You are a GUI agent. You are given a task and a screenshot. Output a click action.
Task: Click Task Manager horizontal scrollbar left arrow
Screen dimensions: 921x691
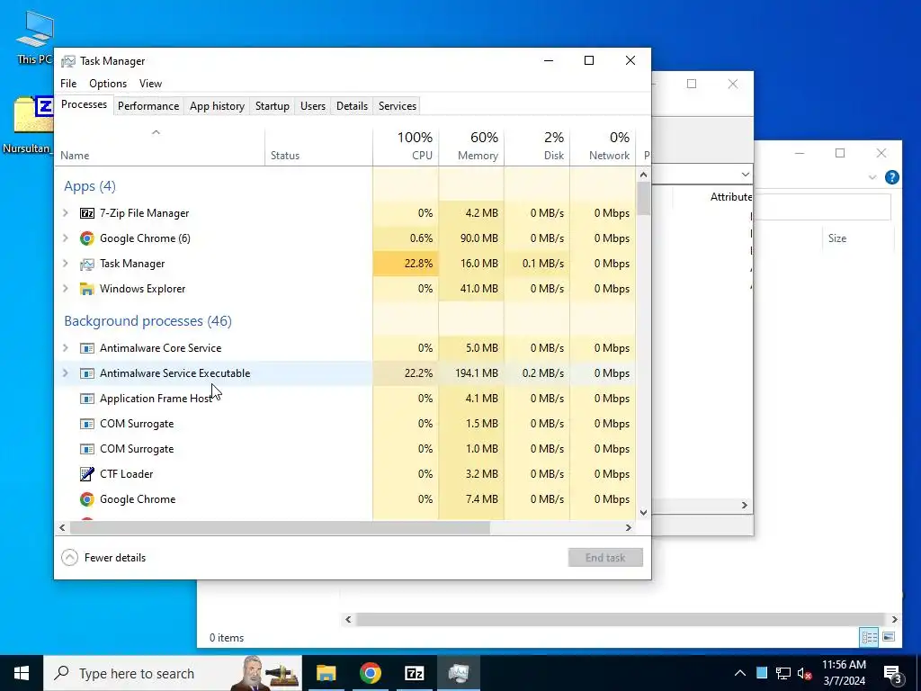pos(62,527)
